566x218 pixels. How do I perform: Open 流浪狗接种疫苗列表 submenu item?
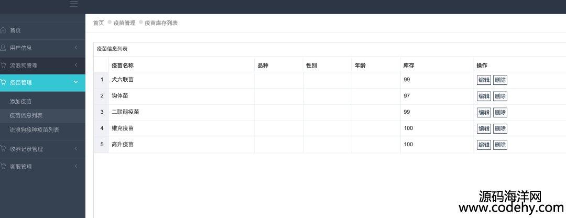[x=34, y=129]
